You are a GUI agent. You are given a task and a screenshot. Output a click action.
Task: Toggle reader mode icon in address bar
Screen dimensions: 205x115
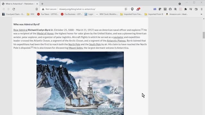126,9
